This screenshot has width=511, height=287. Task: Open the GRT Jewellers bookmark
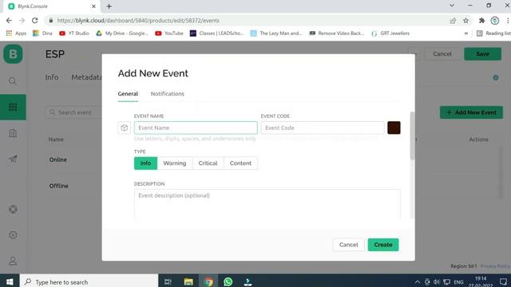pos(390,33)
